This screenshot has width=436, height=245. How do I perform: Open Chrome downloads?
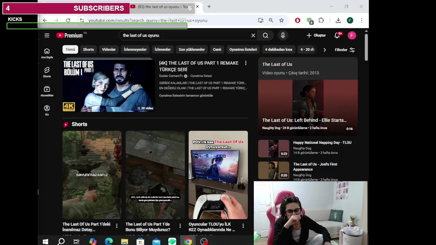click(x=338, y=20)
